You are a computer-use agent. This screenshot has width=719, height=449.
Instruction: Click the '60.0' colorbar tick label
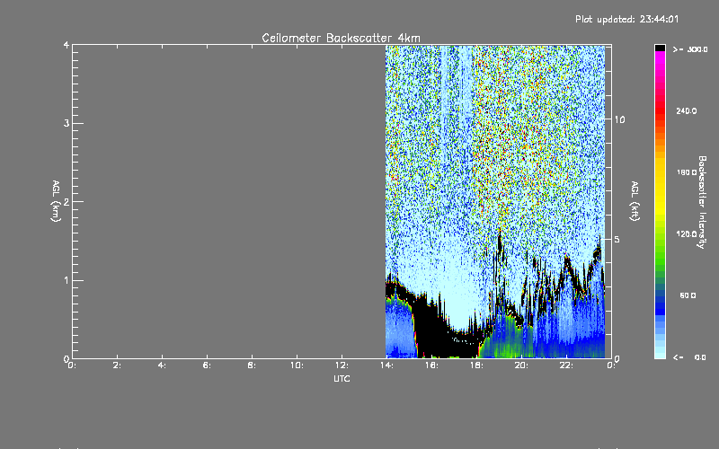[688, 295]
